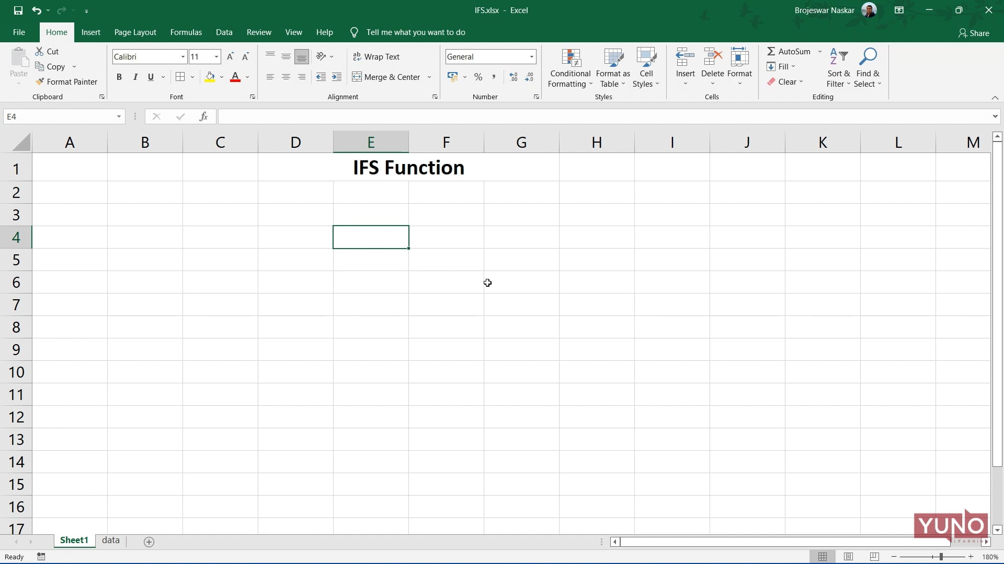Open the data sheet tab
The width and height of the screenshot is (1004, 564).
[x=110, y=540]
